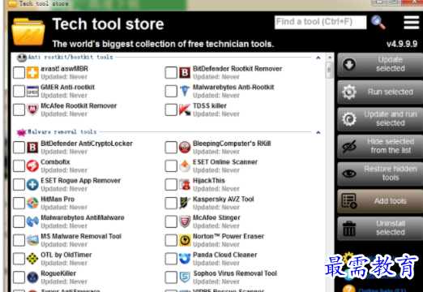Focus the Find a tool search field
The height and width of the screenshot is (292, 423).
pyautogui.click(x=320, y=22)
